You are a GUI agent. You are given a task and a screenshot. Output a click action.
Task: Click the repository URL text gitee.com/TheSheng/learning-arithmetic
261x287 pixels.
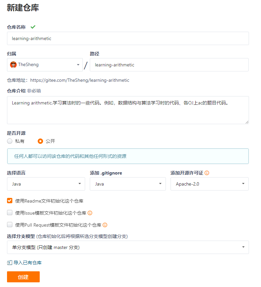[x=80, y=80]
